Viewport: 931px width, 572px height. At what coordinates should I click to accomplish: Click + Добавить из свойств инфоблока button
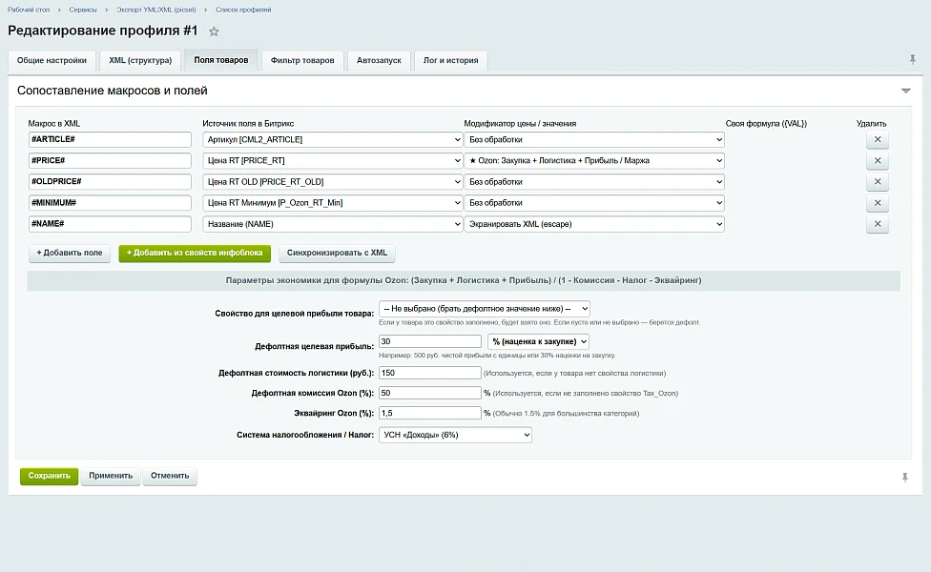(195, 253)
